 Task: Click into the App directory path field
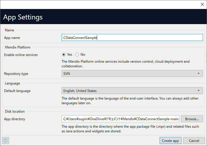pyautogui.click(x=120, y=119)
